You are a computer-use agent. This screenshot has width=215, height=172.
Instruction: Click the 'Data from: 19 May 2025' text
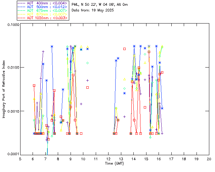[x=93, y=10]
